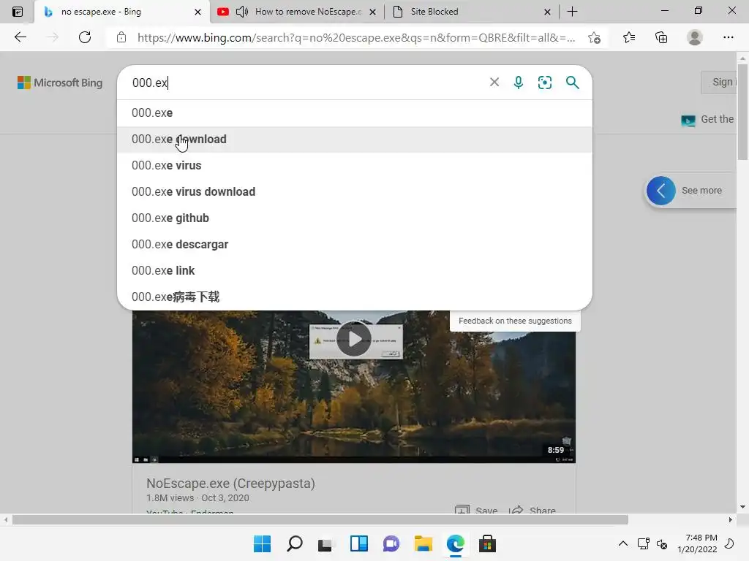This screenshot has height=561, width=749.
Task: Select suggestion '000.exe virus'
Action: pyautogui.click(x=355, y=166)
